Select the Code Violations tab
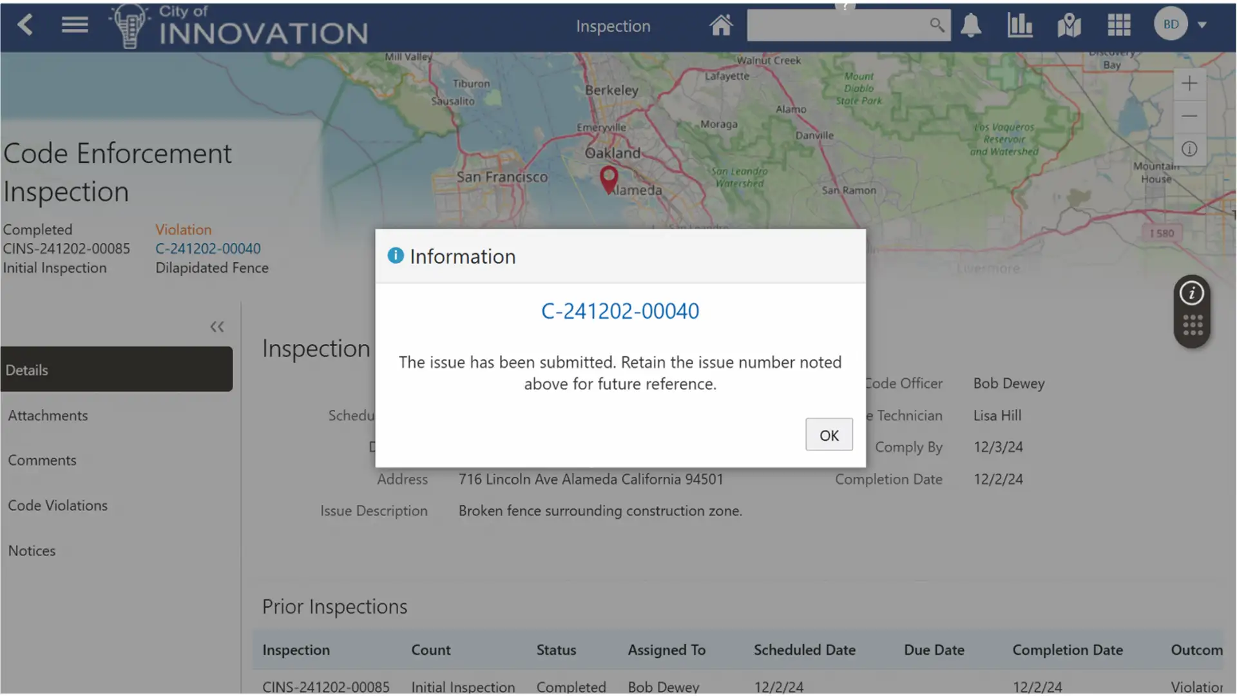Viewport: 1237px width, 696px height. tap(58, 506)
